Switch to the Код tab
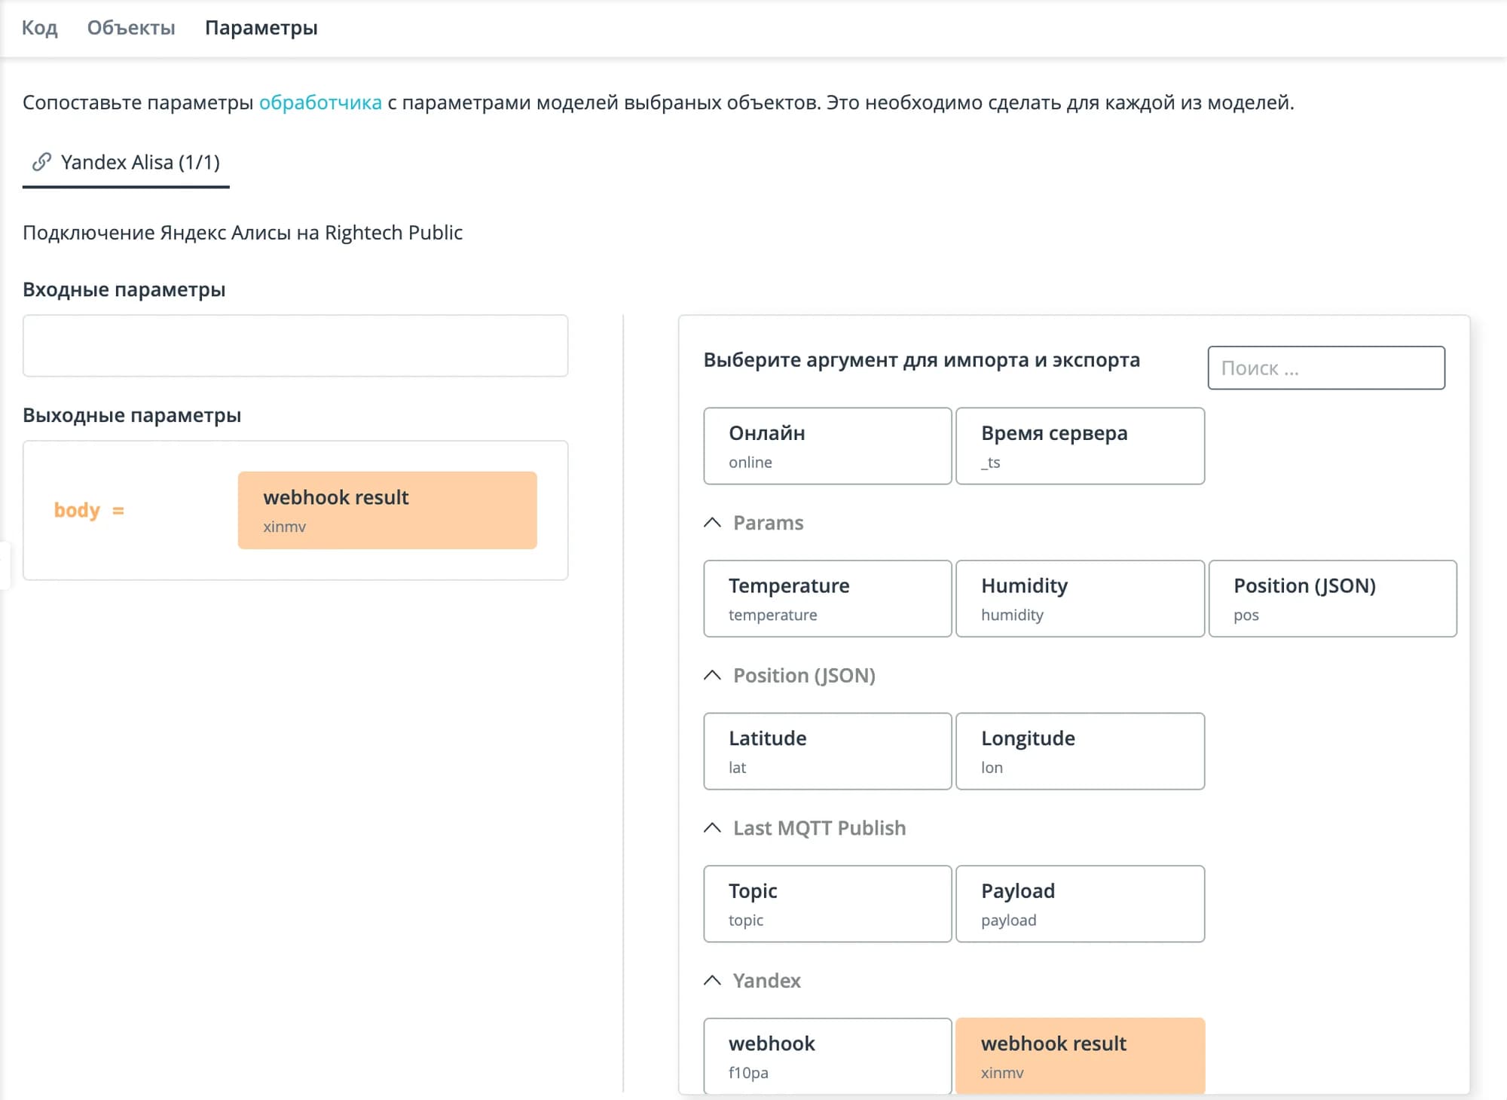The height and width of the screenshot is (1100, 1507). pos(39,28)
